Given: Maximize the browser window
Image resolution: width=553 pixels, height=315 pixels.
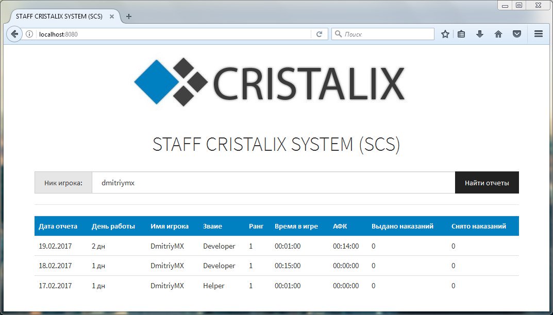Looking at the screenshot, I should (x=519, y=5).
